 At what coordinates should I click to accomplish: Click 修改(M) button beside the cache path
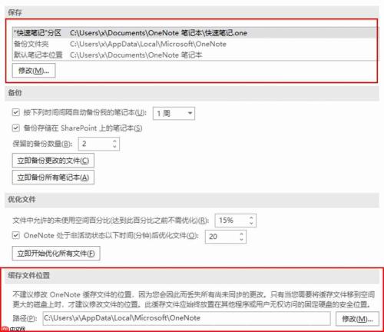click(x=357, y=319)
